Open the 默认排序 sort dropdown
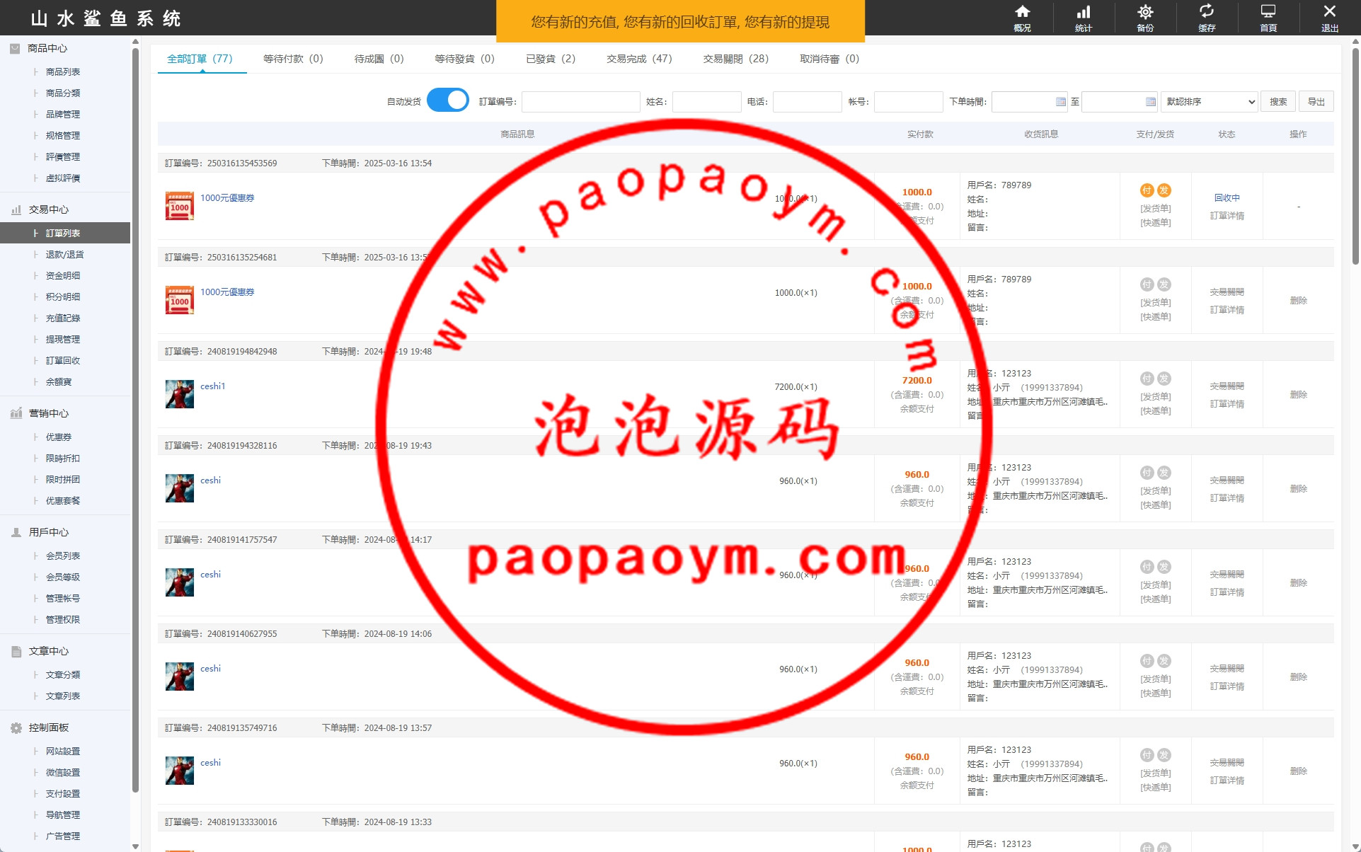 1210,102
